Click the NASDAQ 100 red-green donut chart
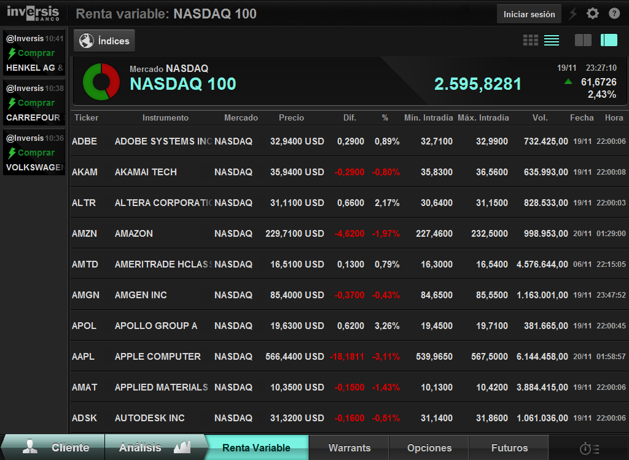Image resolution: width=629 pixels, height=460 pixels. pyautogui.click(x=101, y=81)
